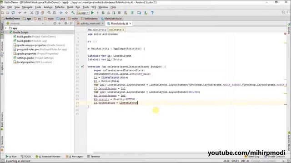Click the Stop square icon
The image size is (291, 163).
pos(119,13)
